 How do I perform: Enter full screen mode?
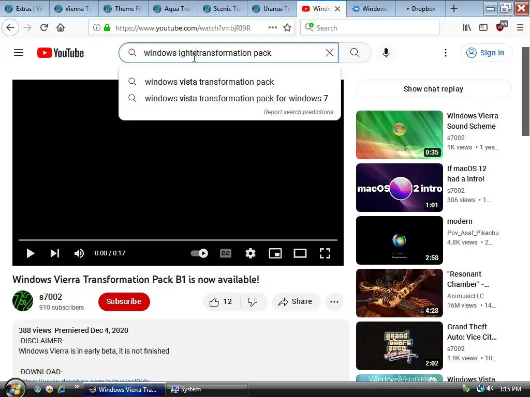325,253
